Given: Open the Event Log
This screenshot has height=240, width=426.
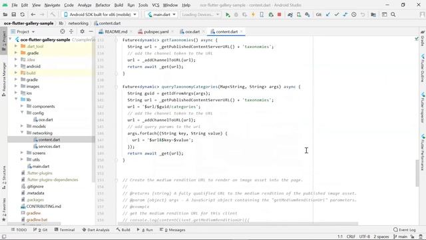Looking at the screenshot, I should click(x=404, y=230).
